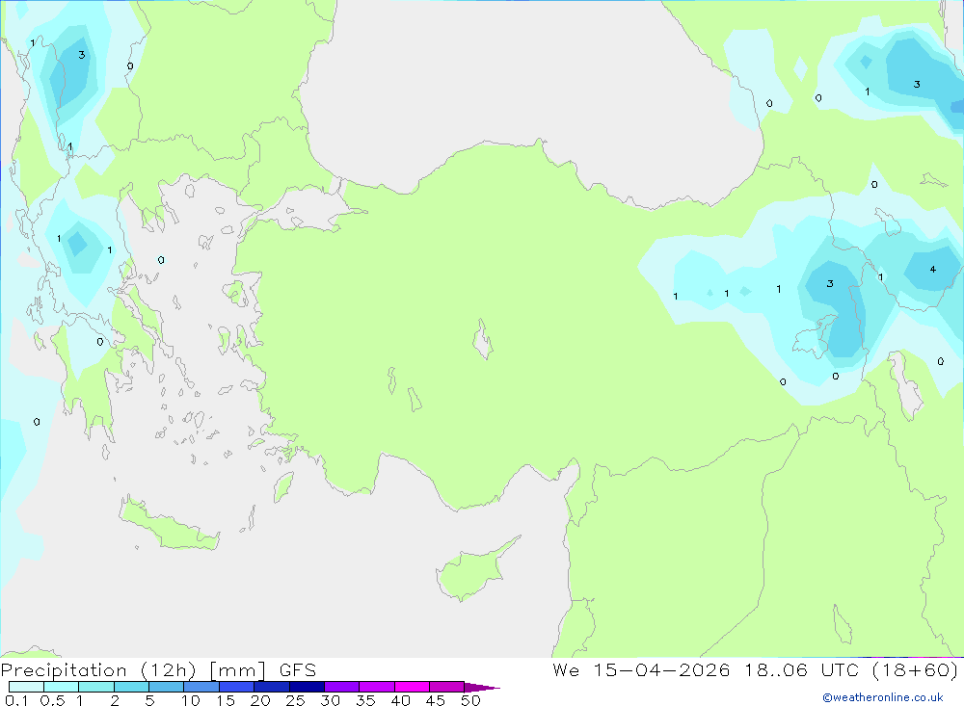Image resolution: width=964 pixels, height=706 pixels.
Task: Click the 0.5–1 mm legend color box
Action: click(x=61, y=687)
